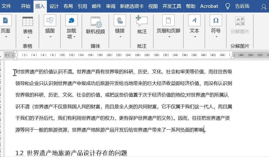Click the 页面 page icon
The height and width of the screenshot is (157, 269).
click(5, 20)
